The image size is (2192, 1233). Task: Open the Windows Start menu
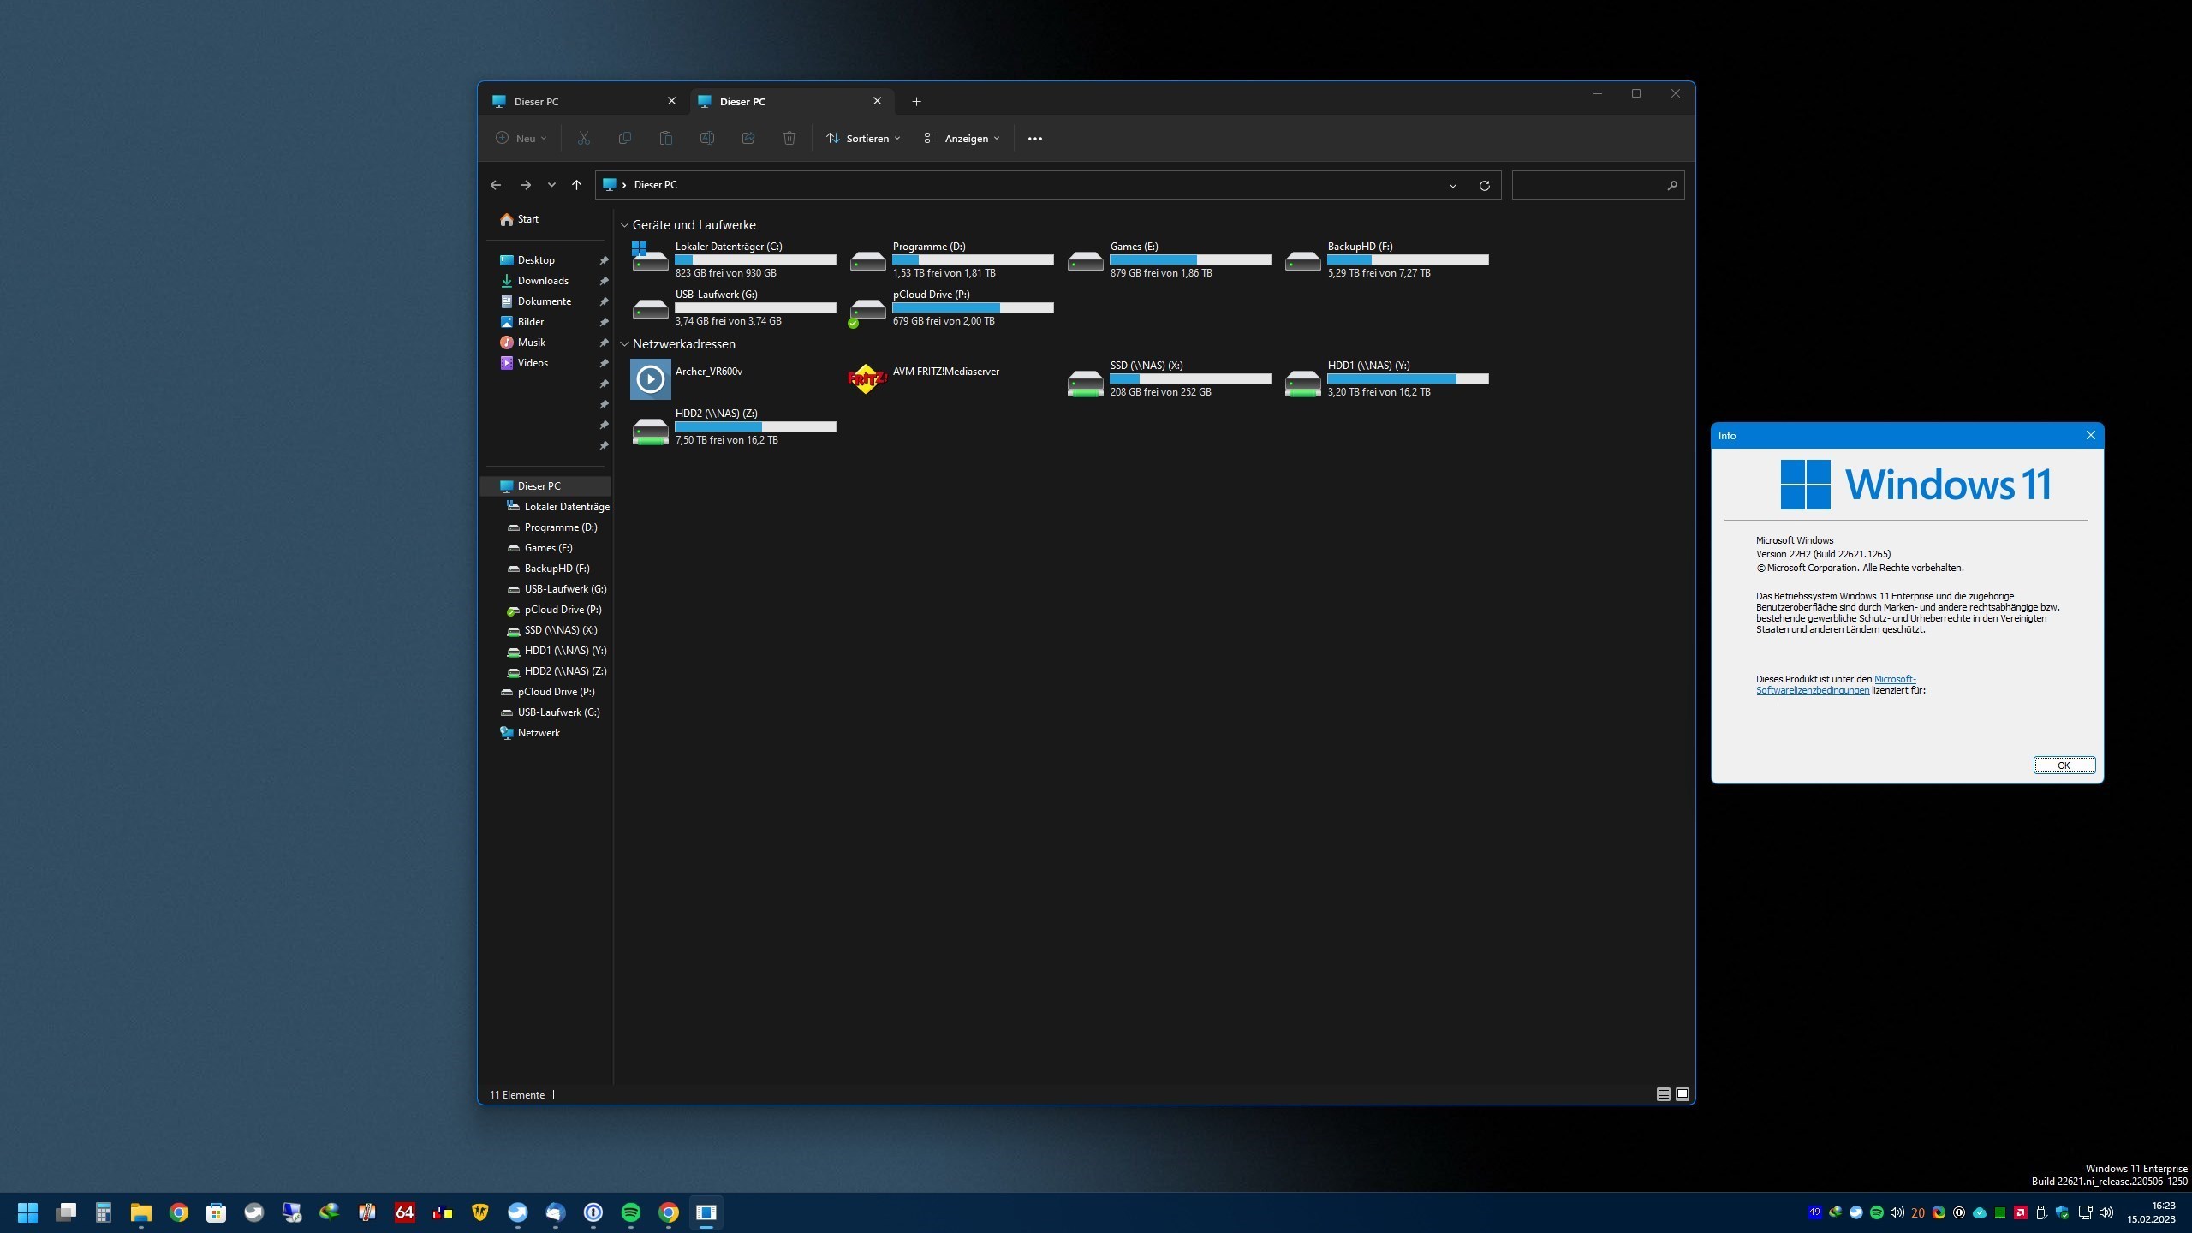coord(27,1212)
